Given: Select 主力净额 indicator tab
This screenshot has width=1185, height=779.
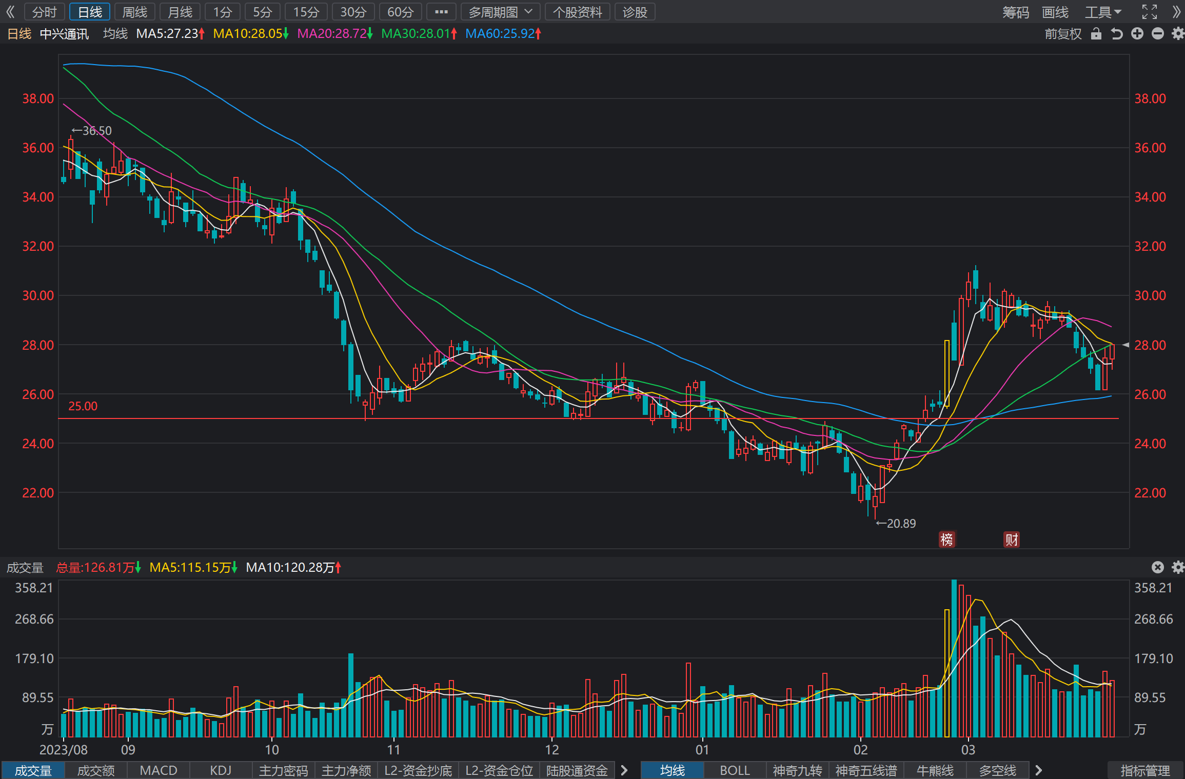Looking at the screenshot, I should coord(346,770).
